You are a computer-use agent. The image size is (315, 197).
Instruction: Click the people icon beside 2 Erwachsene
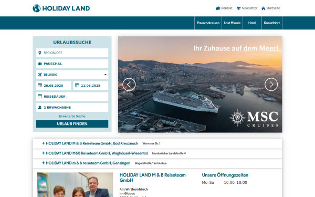point(40,107)
